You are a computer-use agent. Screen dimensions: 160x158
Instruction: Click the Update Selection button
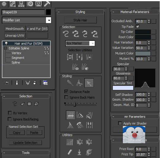click(x=25, y=143)
